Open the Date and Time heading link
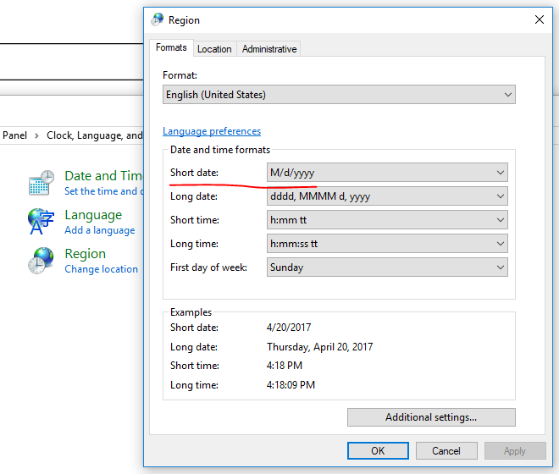This screenshot has width=559, height=474. click(103, 176)
